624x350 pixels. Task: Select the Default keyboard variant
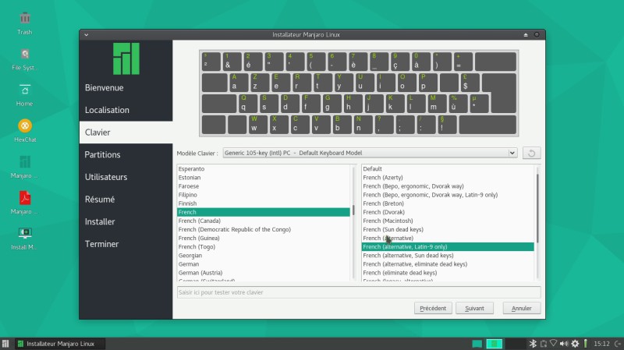click(x=448, y=169)
